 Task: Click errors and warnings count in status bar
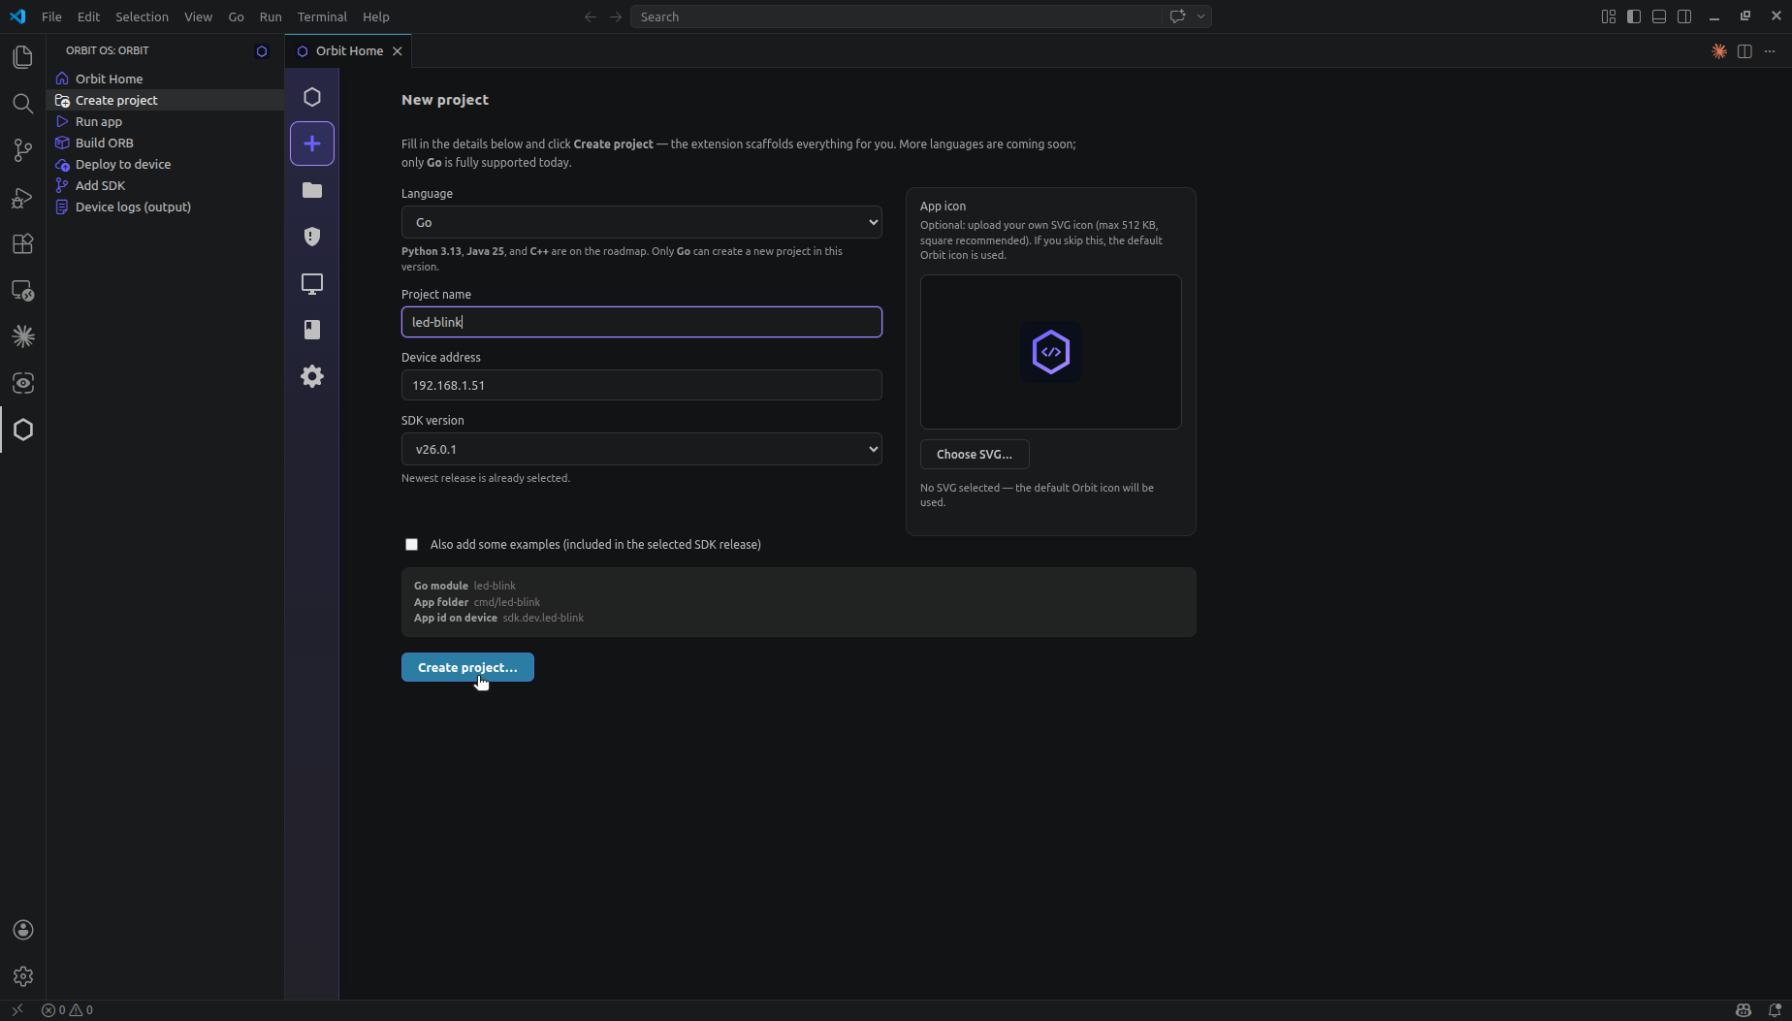pyautogui.click(x=67, y=1010)
